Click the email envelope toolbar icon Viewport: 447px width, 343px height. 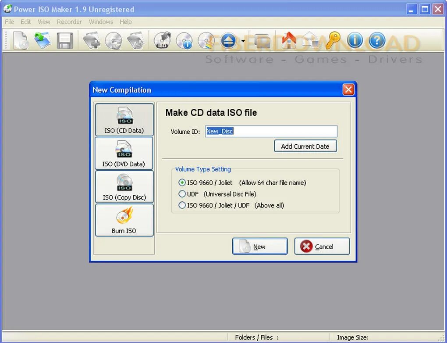311,40
